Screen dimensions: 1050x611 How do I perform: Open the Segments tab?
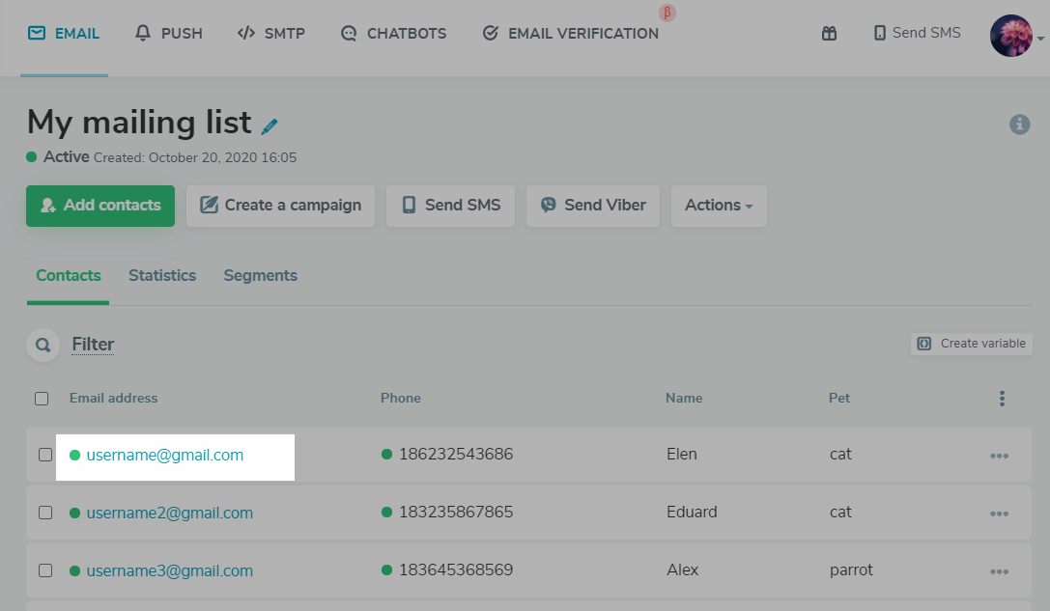point(261,276)
